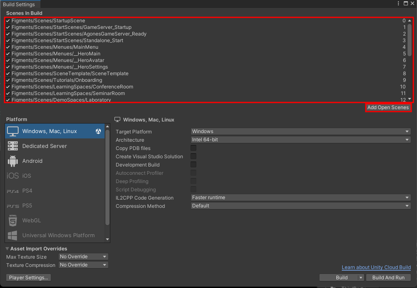The width and height of the screenshot is (417, 288).
Task: Select the __HeroMain scene row
Action: [206, 54]
